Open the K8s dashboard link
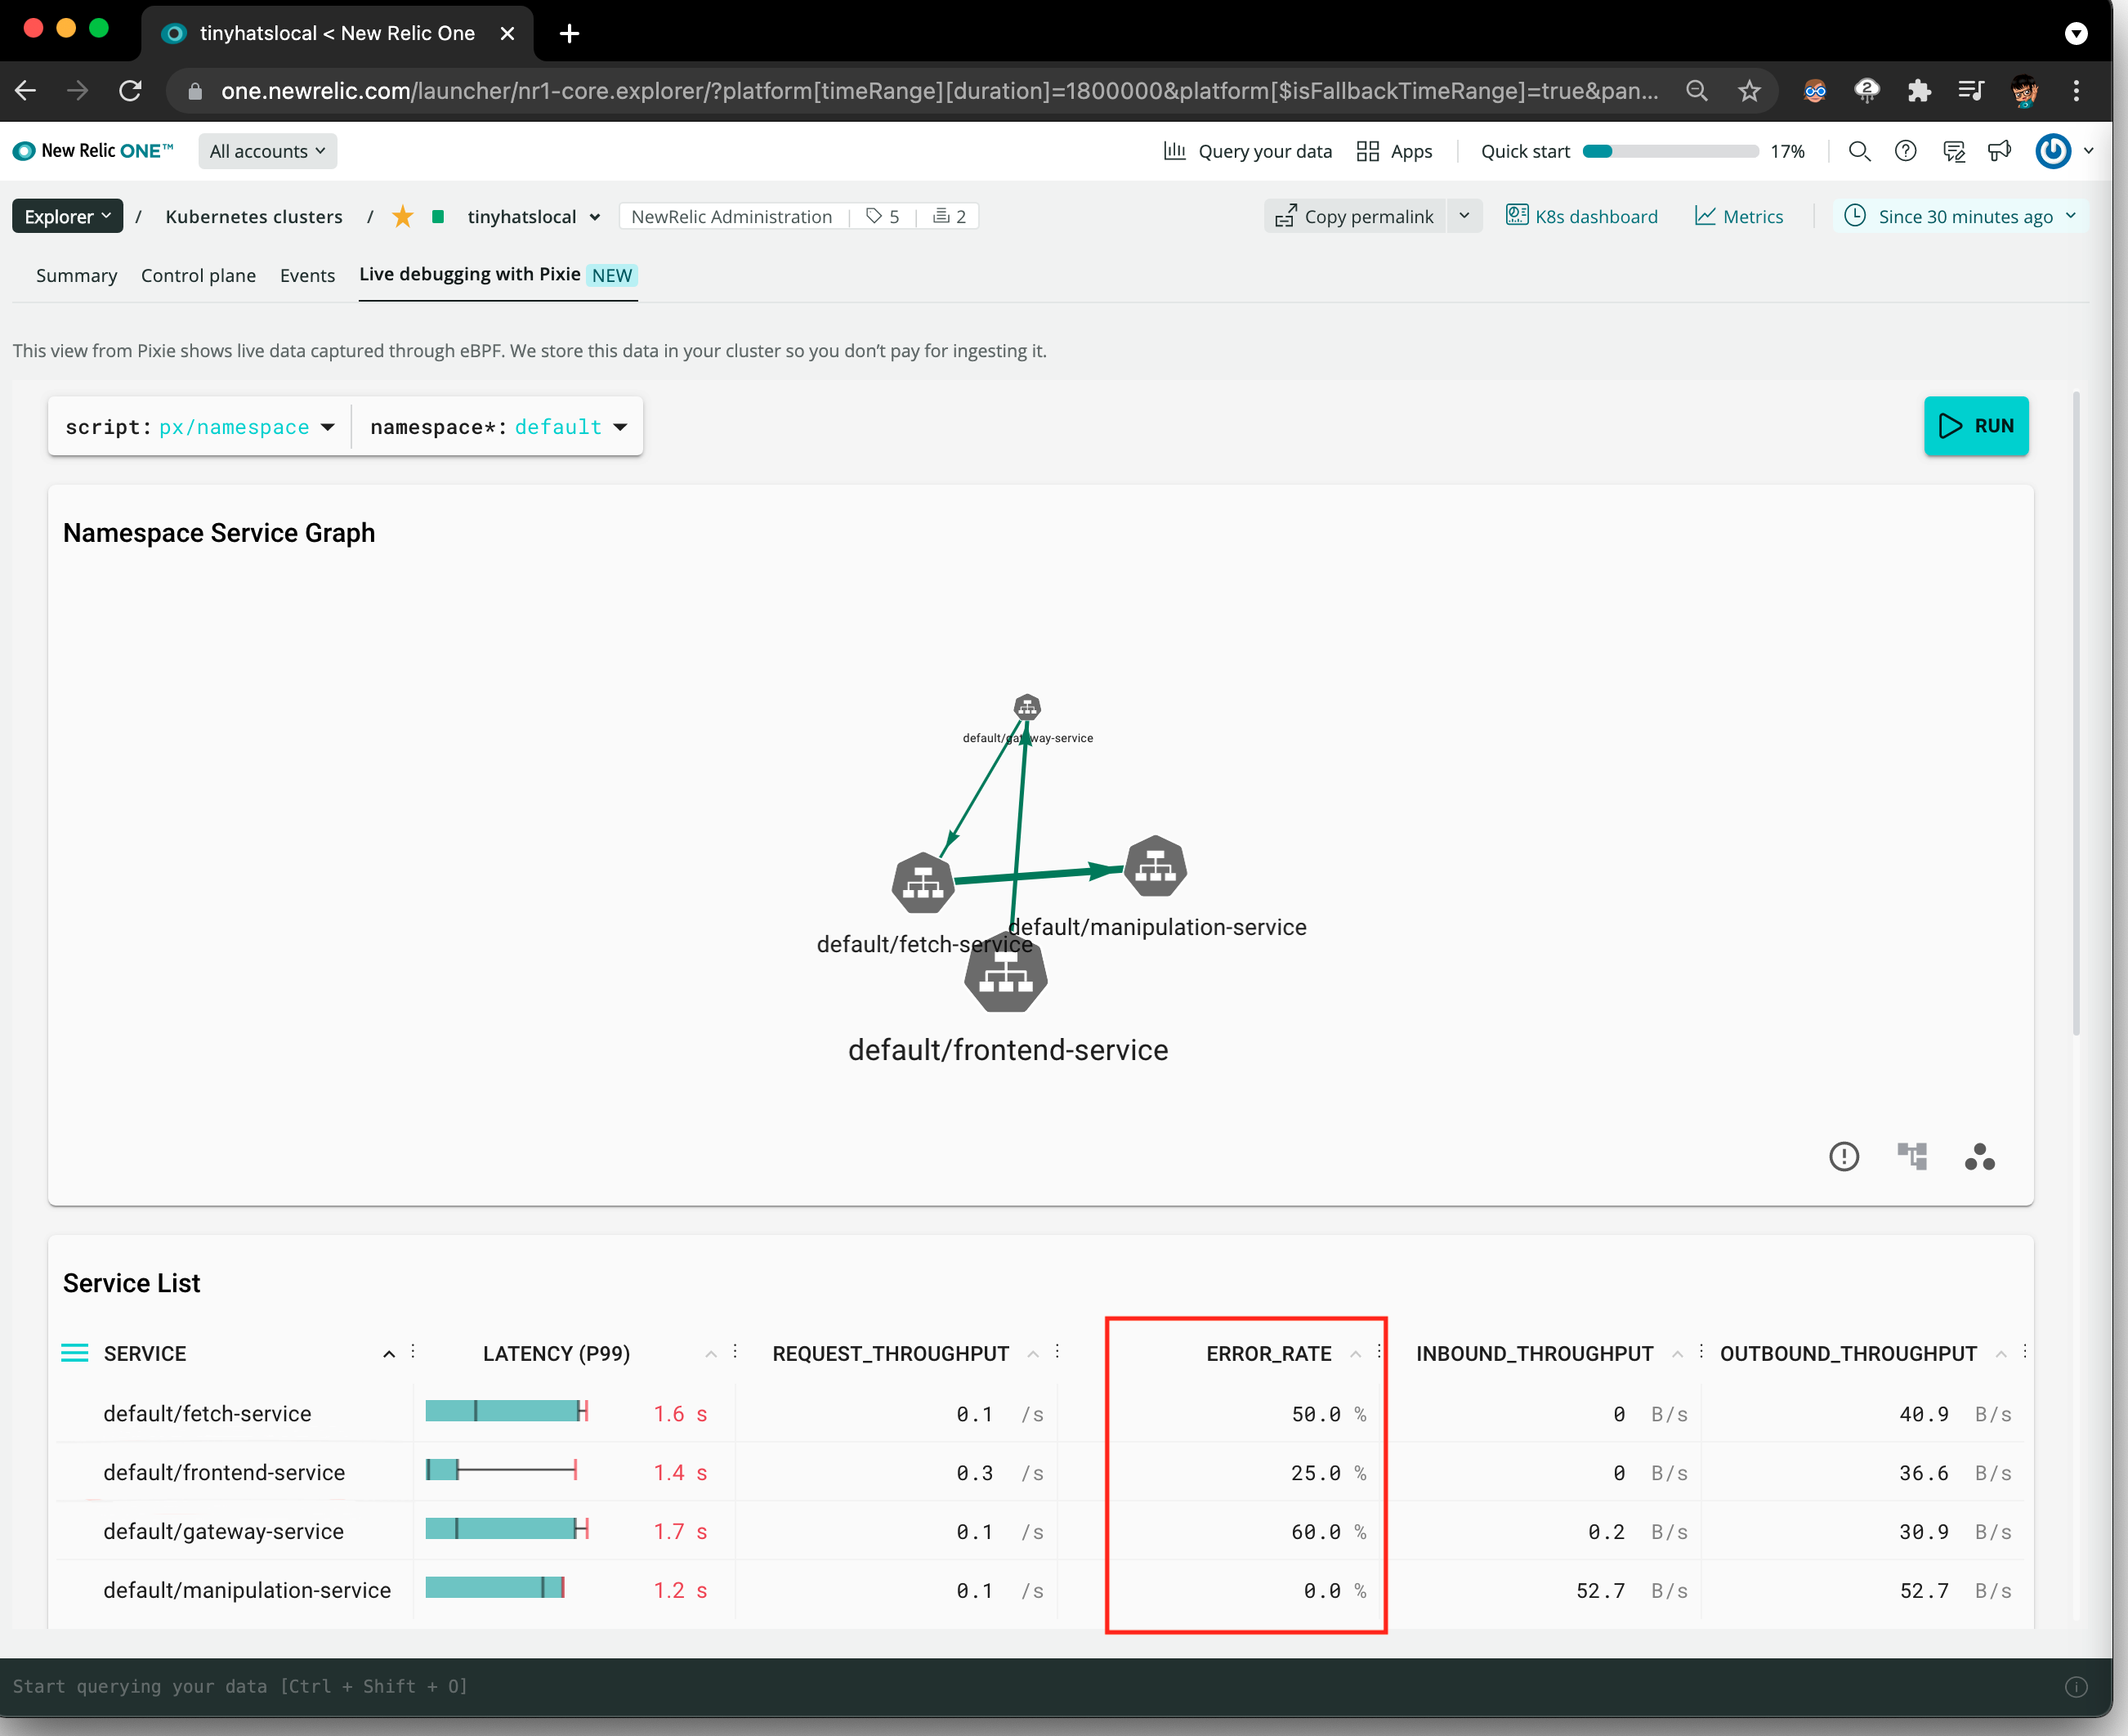The width and height of the screenshot is (2128, 1736). [x=1582, y=216]
